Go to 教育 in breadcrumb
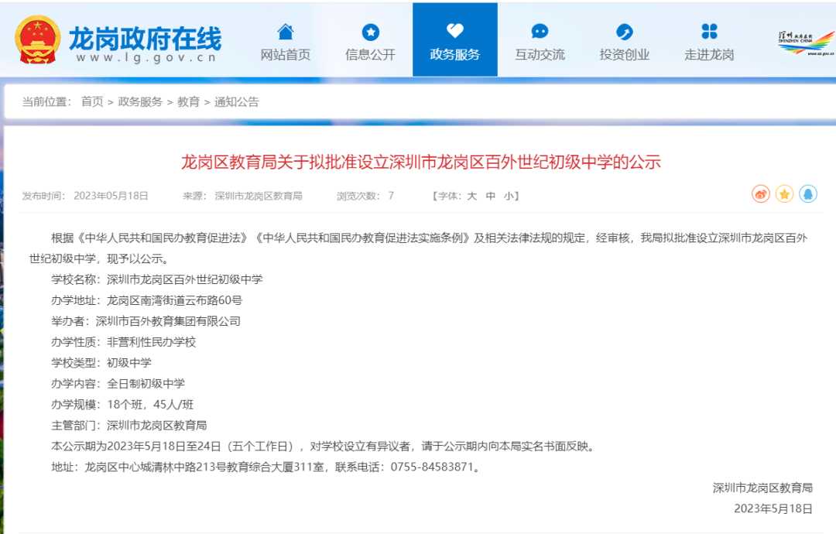This screenshot has width=836, height=534. [188, 102]
